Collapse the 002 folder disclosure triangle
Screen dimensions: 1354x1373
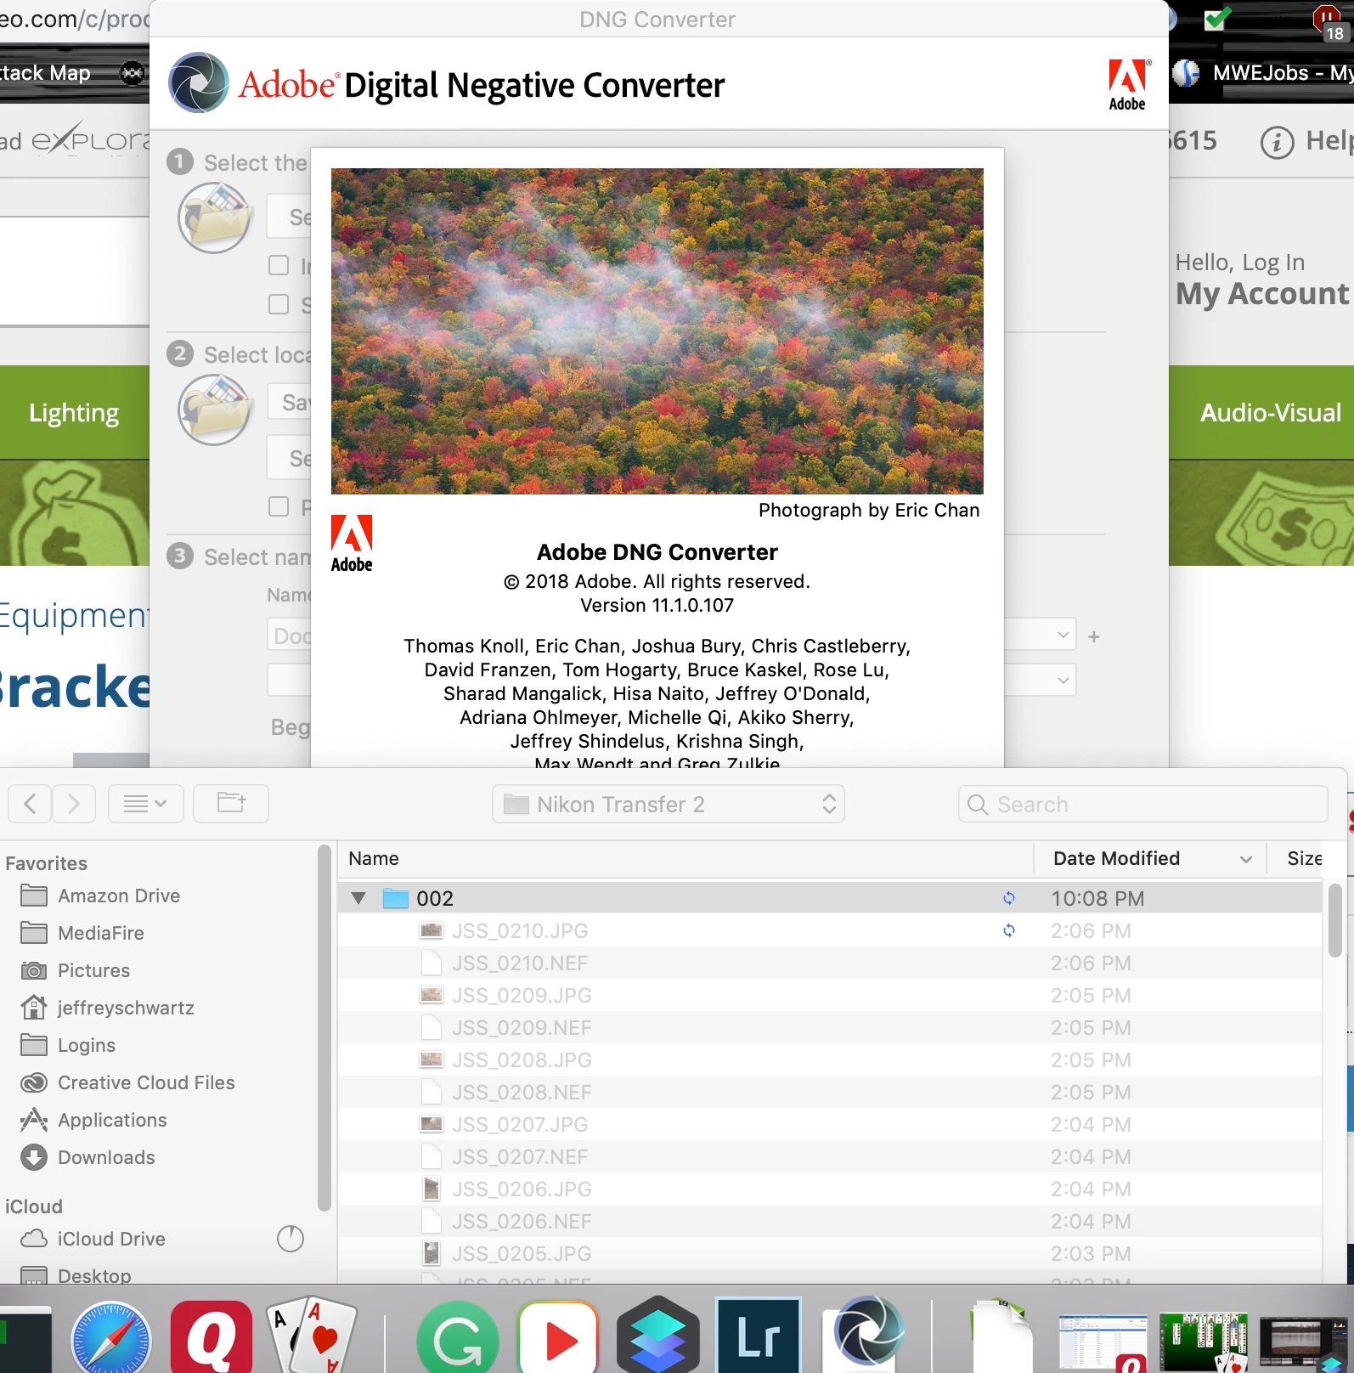[x=358, y=898]
